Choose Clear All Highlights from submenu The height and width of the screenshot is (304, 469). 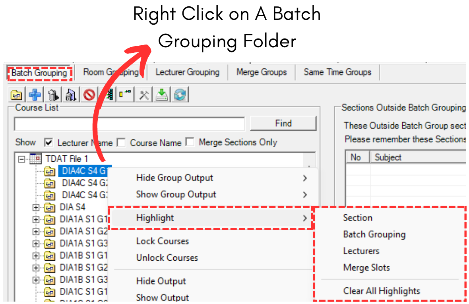[381, 291]
